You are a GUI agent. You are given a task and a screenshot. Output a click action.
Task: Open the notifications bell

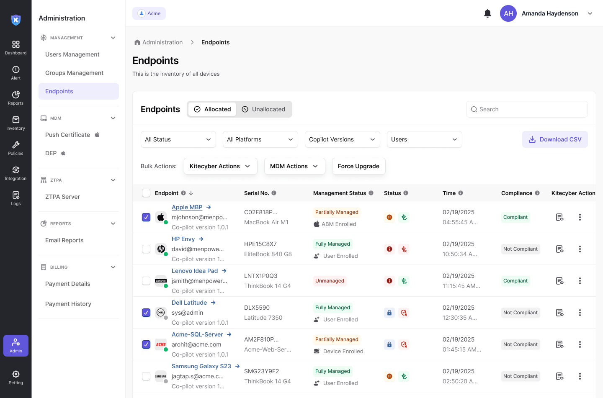pos(487,13)
